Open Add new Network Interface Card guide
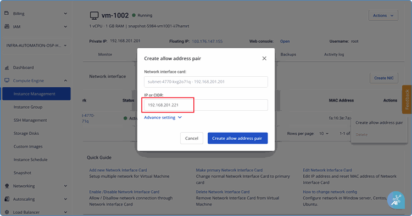 [118, 170]
